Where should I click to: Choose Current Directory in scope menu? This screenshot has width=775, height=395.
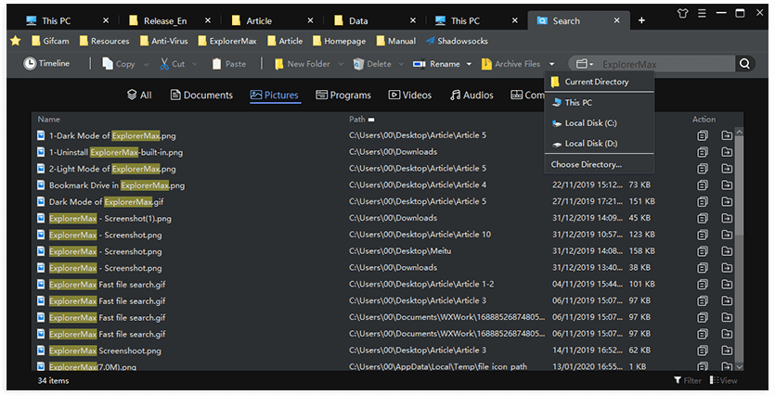click(596, 82)
